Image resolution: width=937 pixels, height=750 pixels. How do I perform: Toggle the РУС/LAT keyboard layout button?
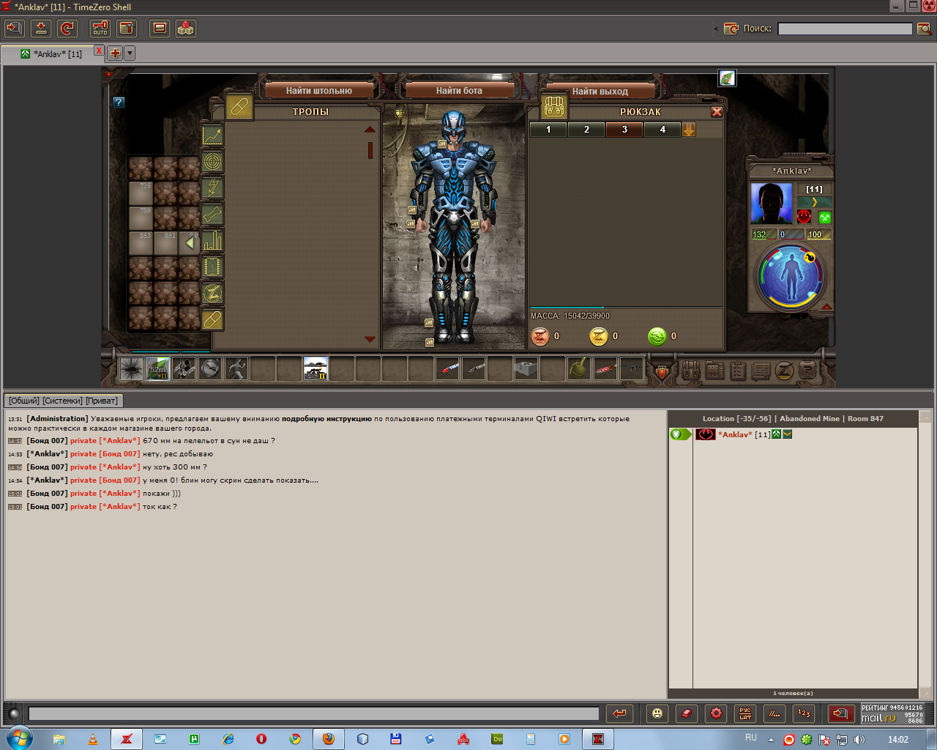coord(745,713)
